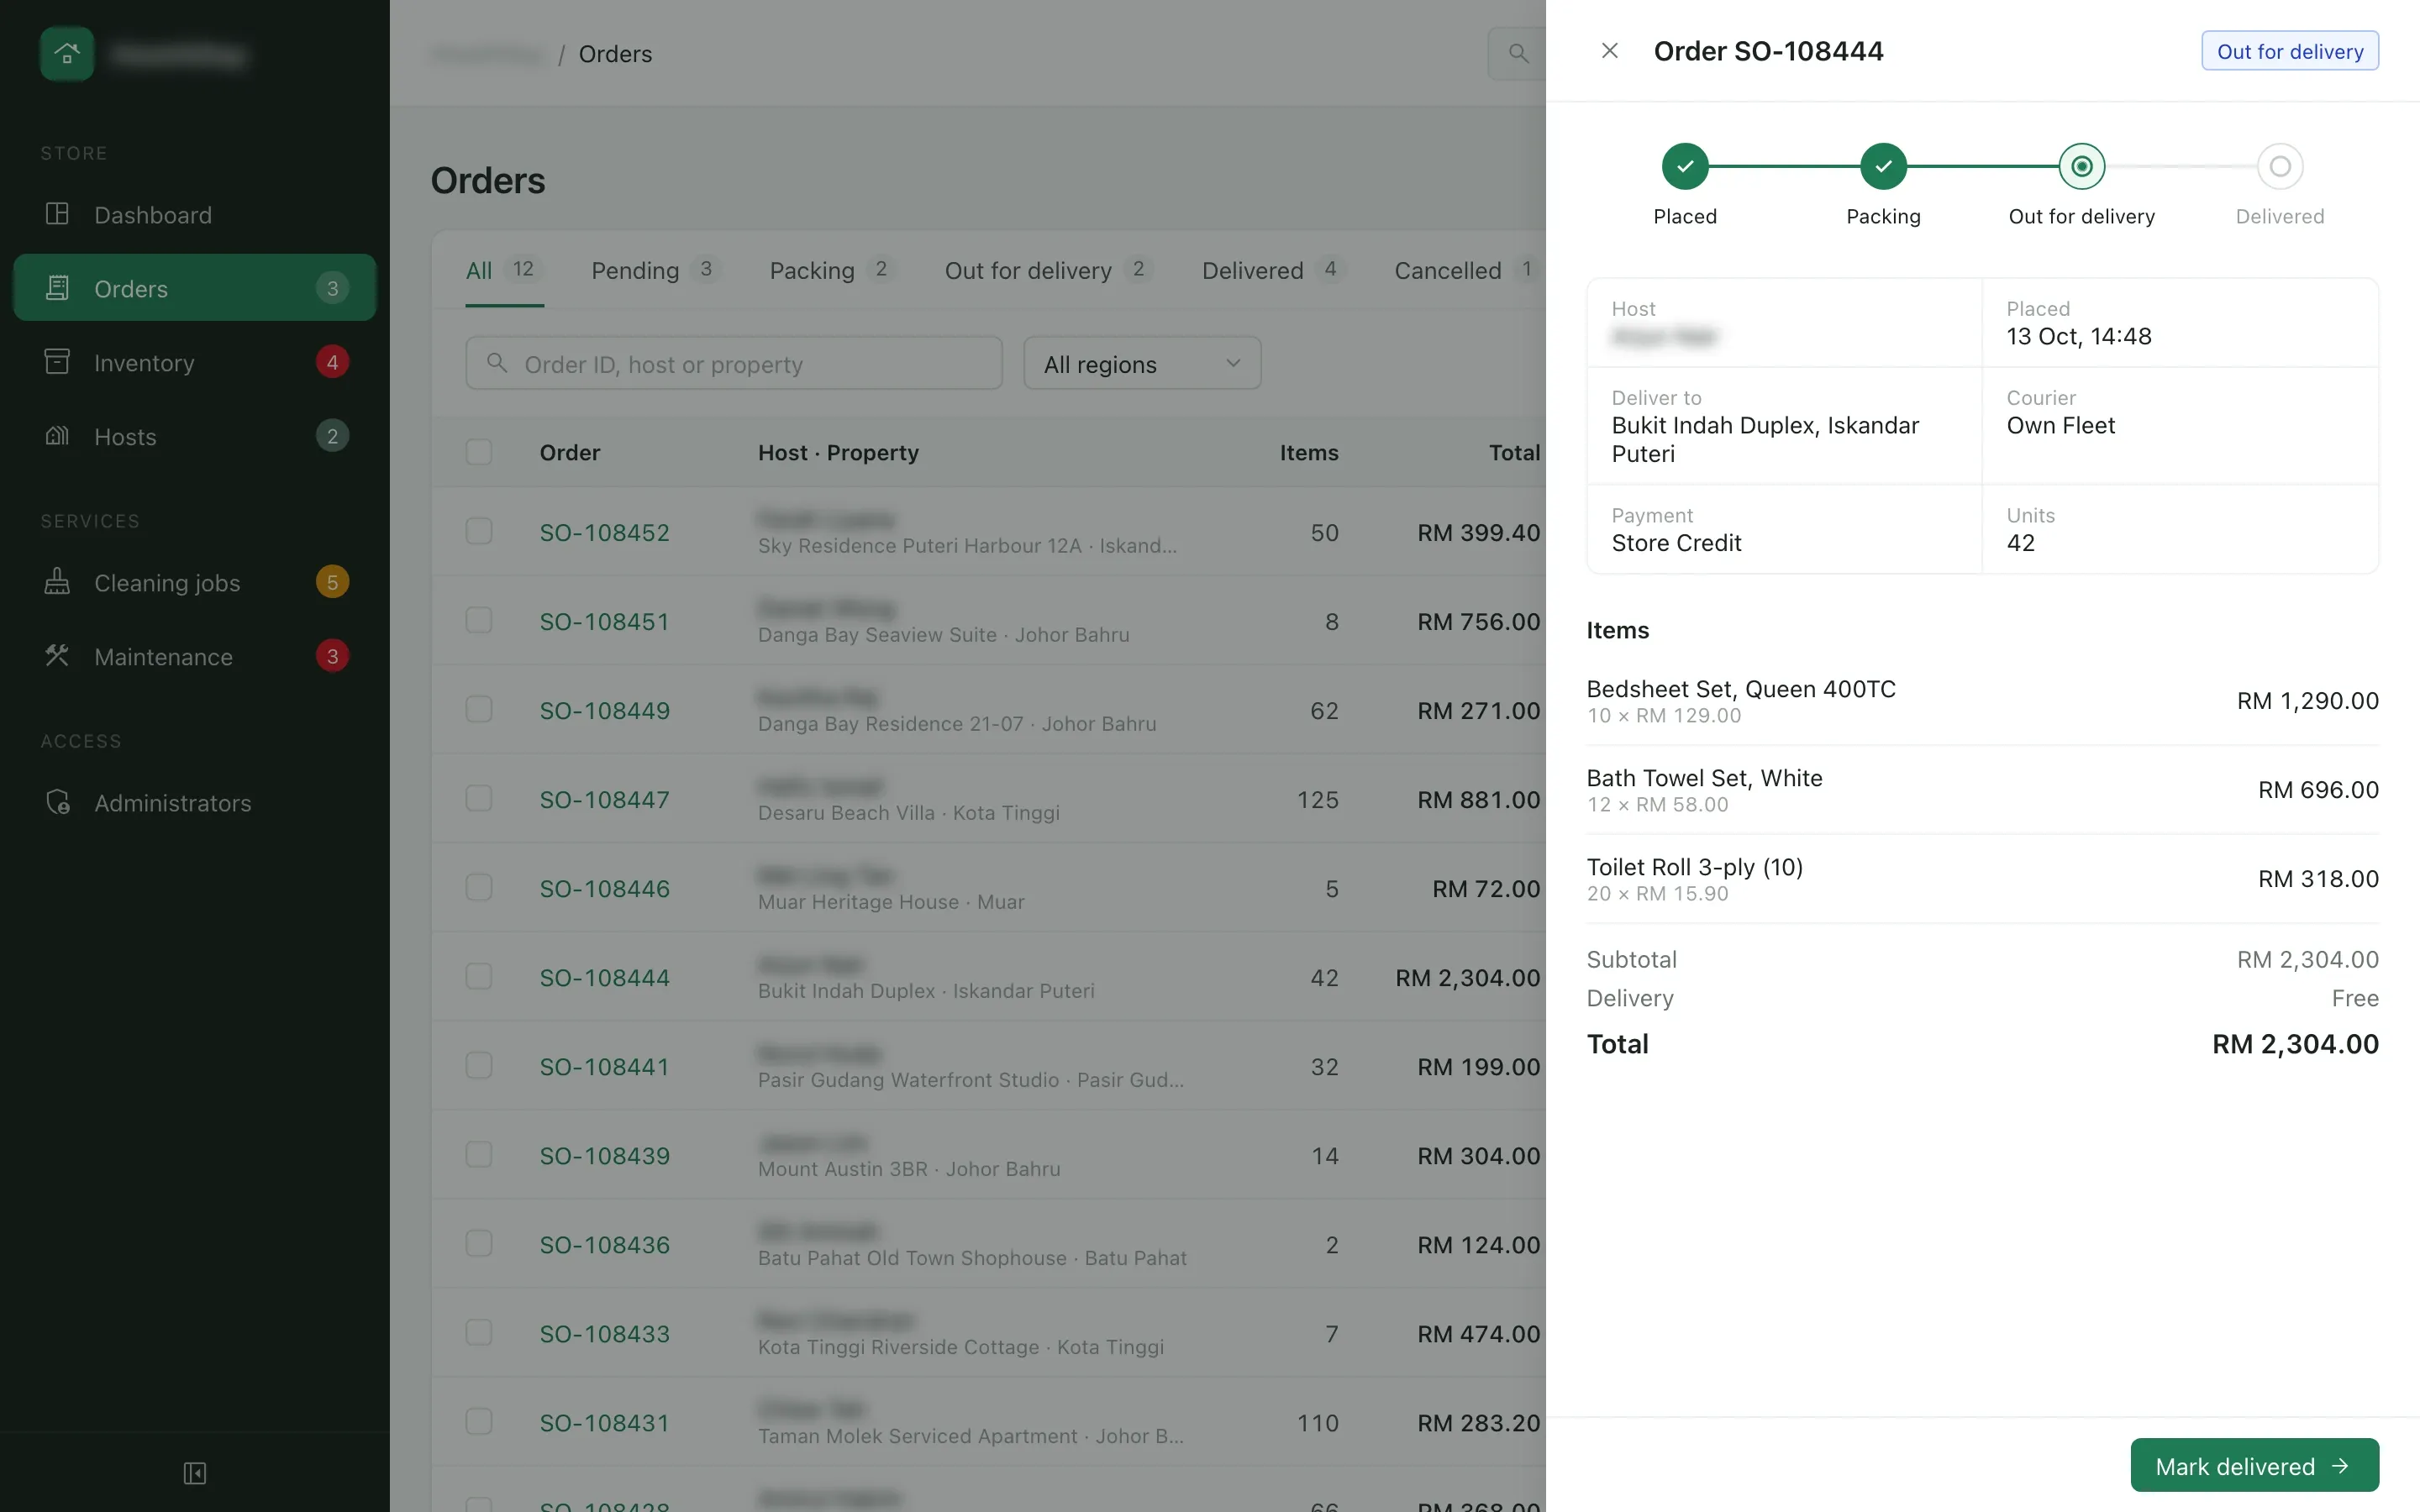Click the Orders breadcrumb
This screenshot has width=2420, height=1512.
tap(615, 53)
